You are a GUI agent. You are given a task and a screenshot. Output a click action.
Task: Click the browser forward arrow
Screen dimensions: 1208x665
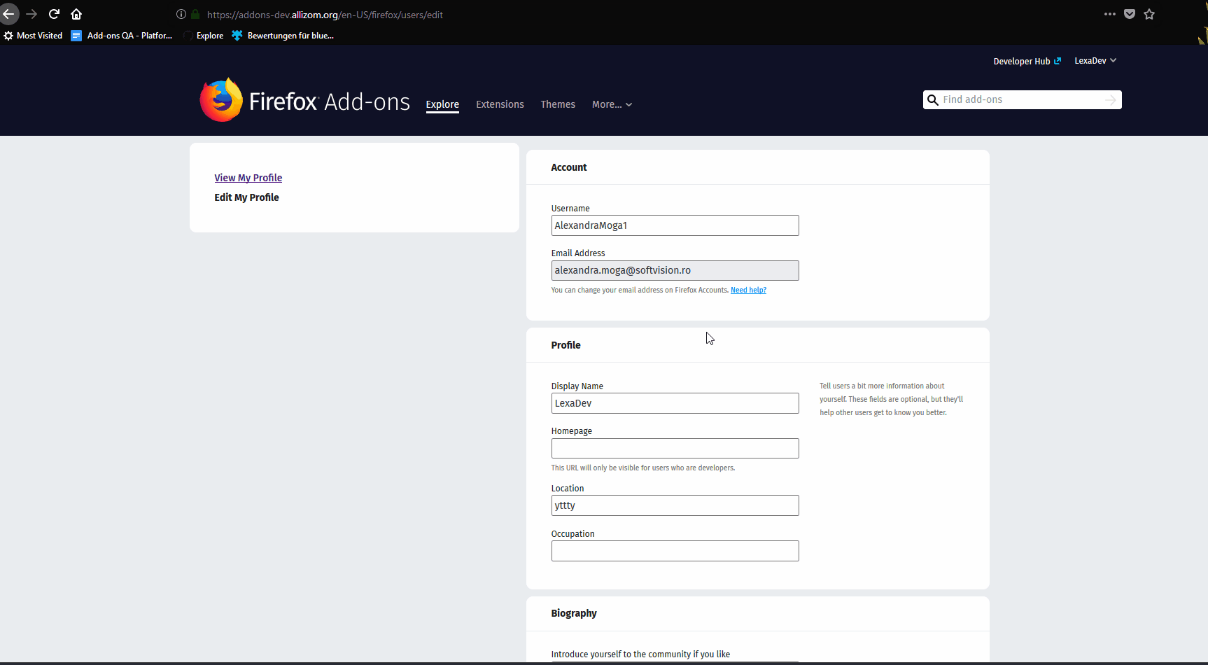[x=31, y=14]
